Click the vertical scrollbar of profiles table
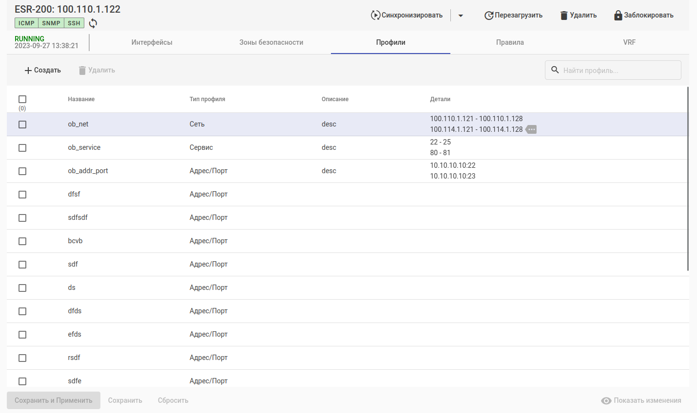The image size is (697, 413). point(688,179)
